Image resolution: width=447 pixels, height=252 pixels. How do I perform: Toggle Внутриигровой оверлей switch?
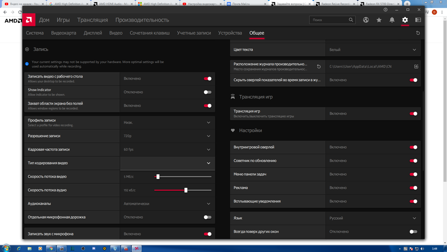pos(413,147)
